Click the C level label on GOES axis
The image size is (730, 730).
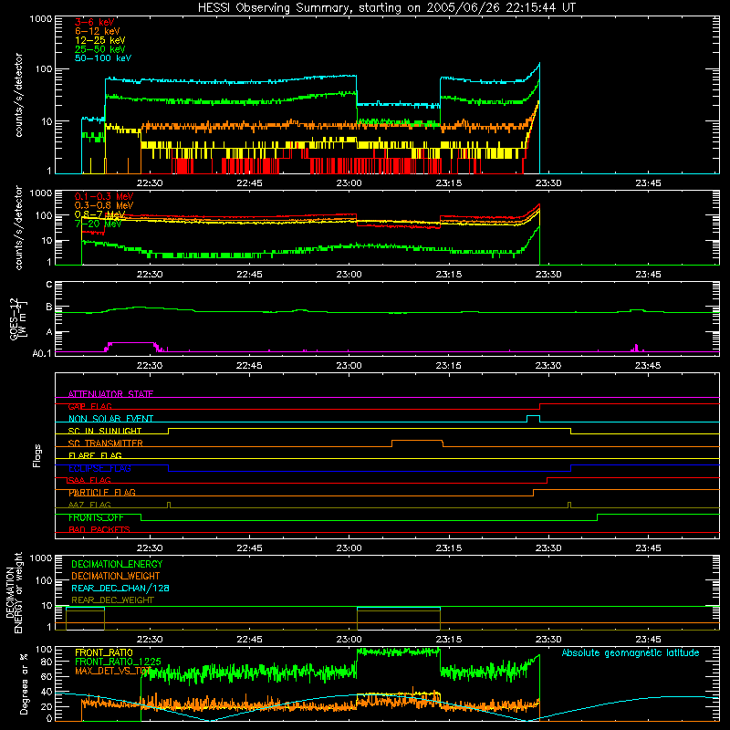click(x=49, y=285)
